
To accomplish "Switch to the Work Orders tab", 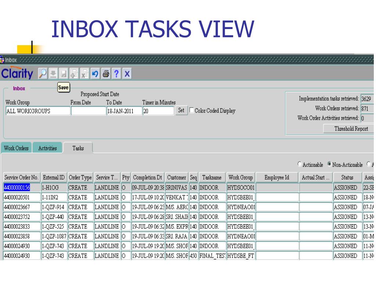I will [x=16, y=148].
